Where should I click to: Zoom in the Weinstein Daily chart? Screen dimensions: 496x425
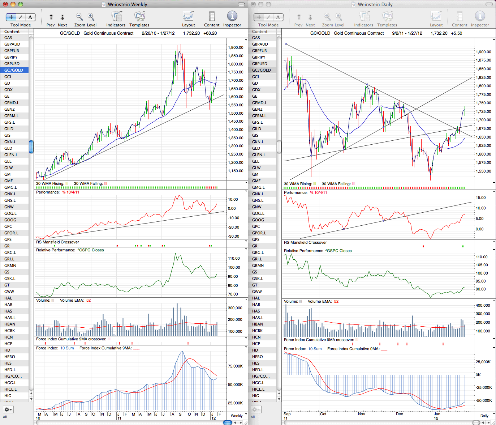click(339, 17)
